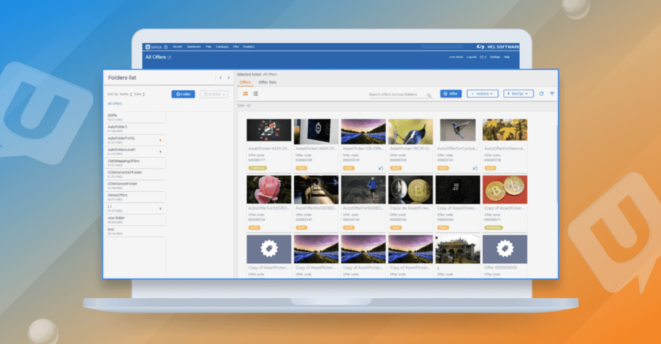Screen dimensions: 661x344
Task: Toggle sort by Date arrows
Action: [x=144, y=94]
